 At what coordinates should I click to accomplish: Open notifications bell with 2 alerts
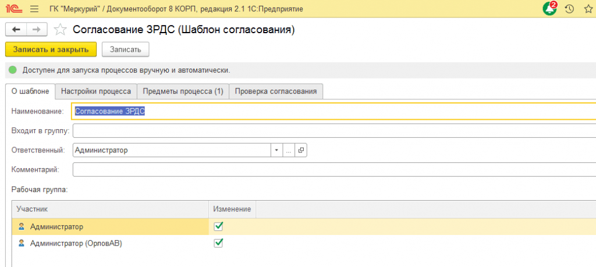tap(549, 9)
